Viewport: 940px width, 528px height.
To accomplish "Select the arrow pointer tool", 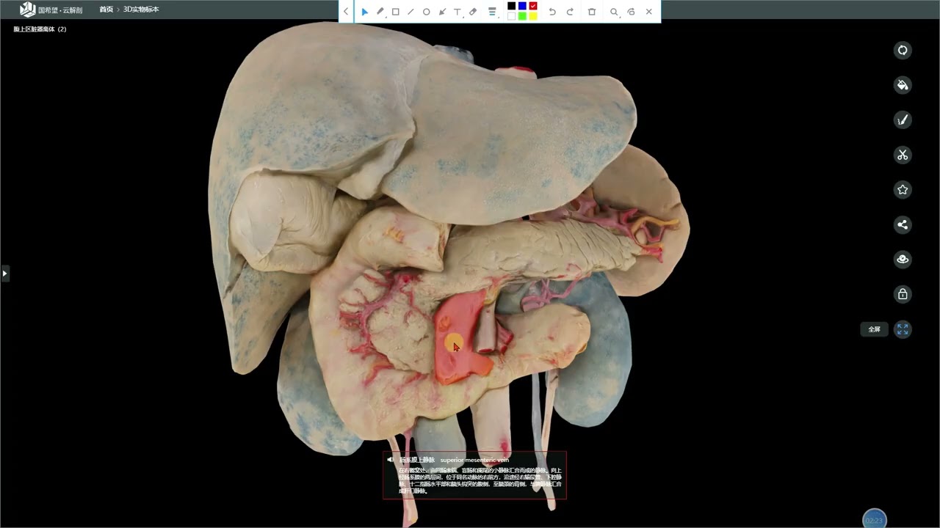I will [364, 12].
